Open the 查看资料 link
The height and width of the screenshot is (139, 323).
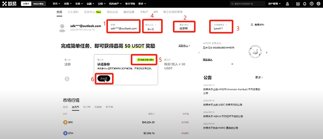tap(257, 25)
